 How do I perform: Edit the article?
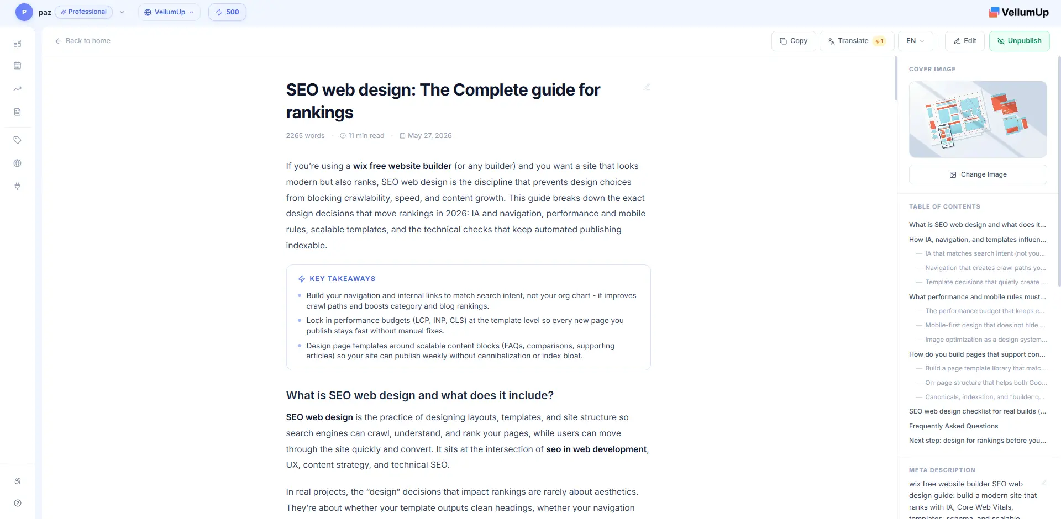[965, 41]
